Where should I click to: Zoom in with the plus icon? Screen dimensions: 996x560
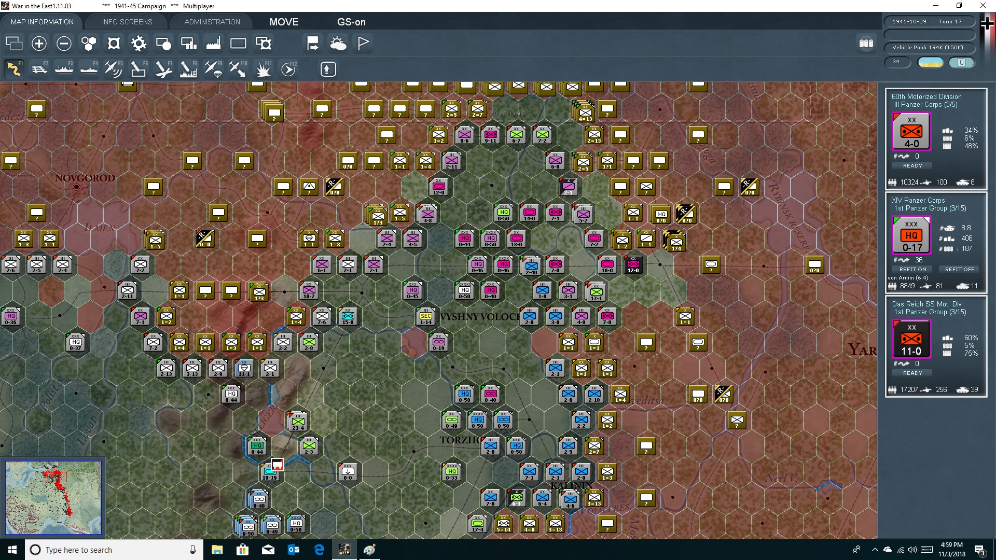click(39, 44)
